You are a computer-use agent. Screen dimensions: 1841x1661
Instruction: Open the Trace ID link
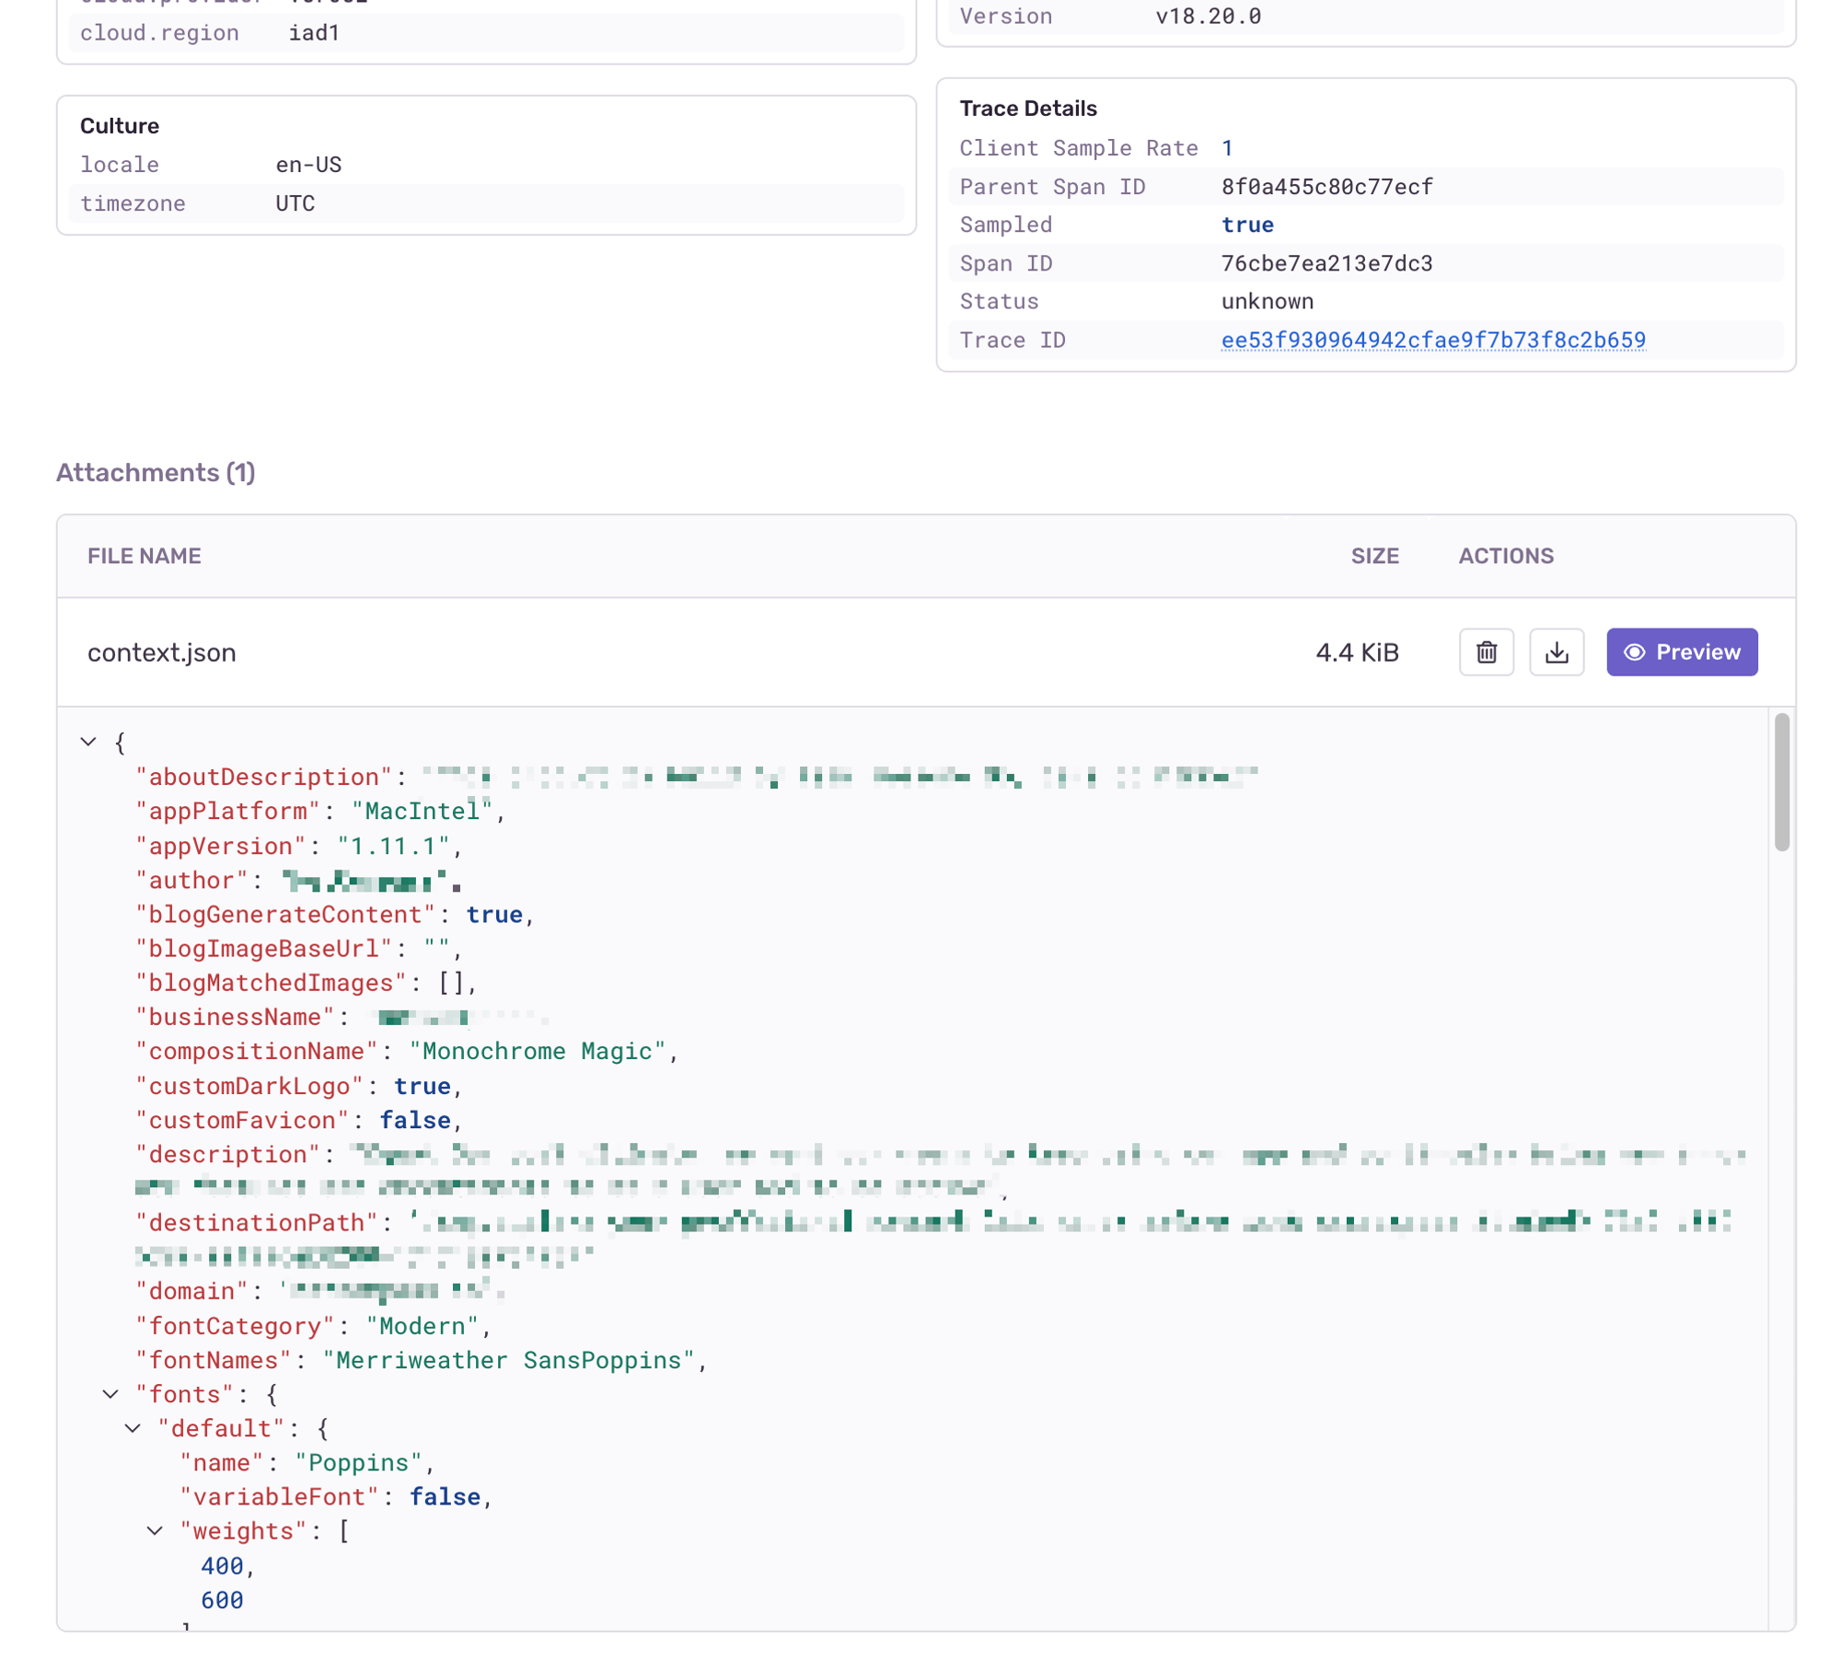coord(1432,340)
